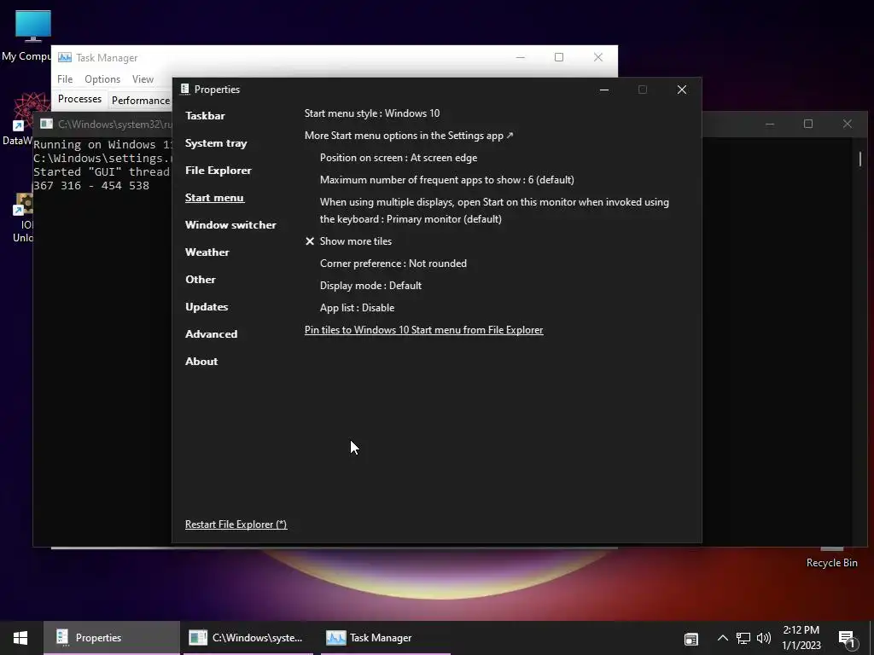This screenshot has height=655, width=874.
Task: Open Window switcher settings
Action: [230, 225]
